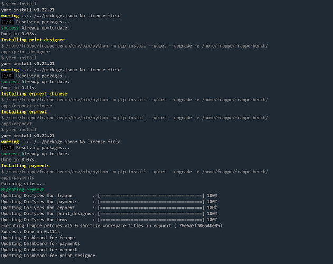The image size is (333, 264).
Task: Click the 'Installing print_designer' line
Action: point(33,40)
